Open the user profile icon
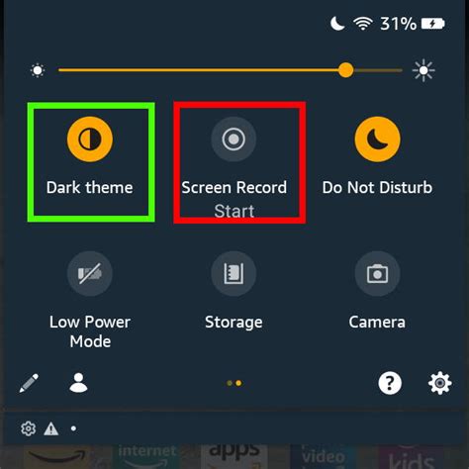Viewport: 469px width, 469px height. pyautogui.click(x=78, y=383)
